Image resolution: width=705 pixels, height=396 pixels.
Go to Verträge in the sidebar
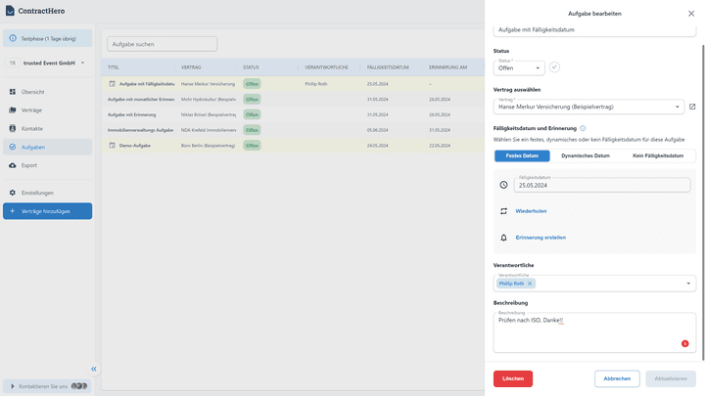pos(31,110)
